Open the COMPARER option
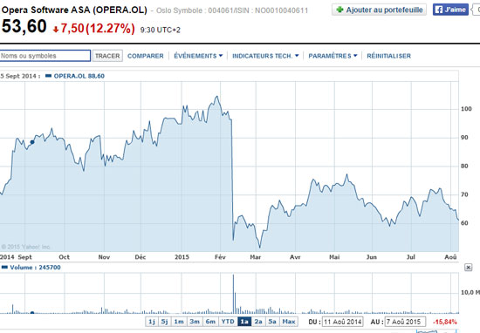 (x=146, y=56)
